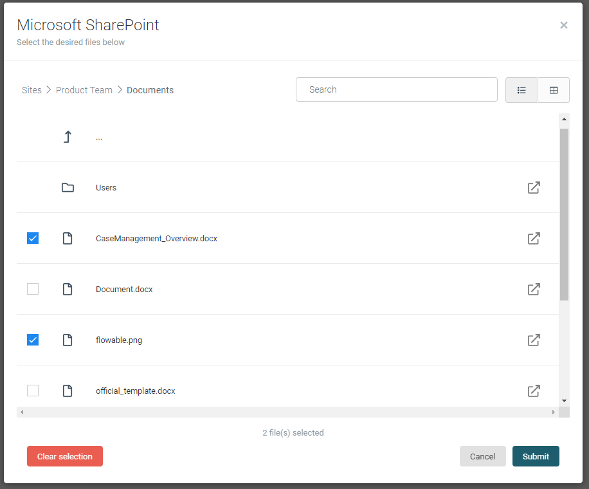The height and width of the screenshot is (489, 589).
Task: Open Document.docx externally via its link-out icon
Action: pos(534,289)
